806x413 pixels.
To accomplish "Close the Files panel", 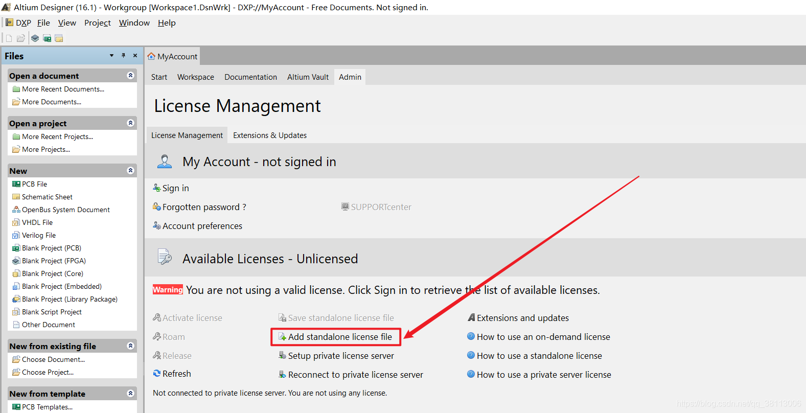I will click(x=135, y=56).
